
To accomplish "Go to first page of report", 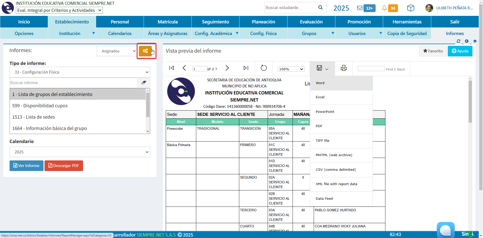I will point(172,68).
